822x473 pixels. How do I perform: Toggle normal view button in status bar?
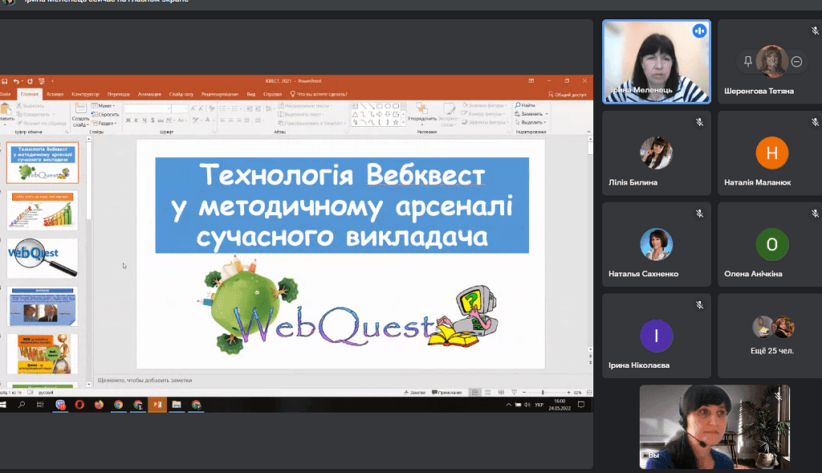(x=474, y=392)
